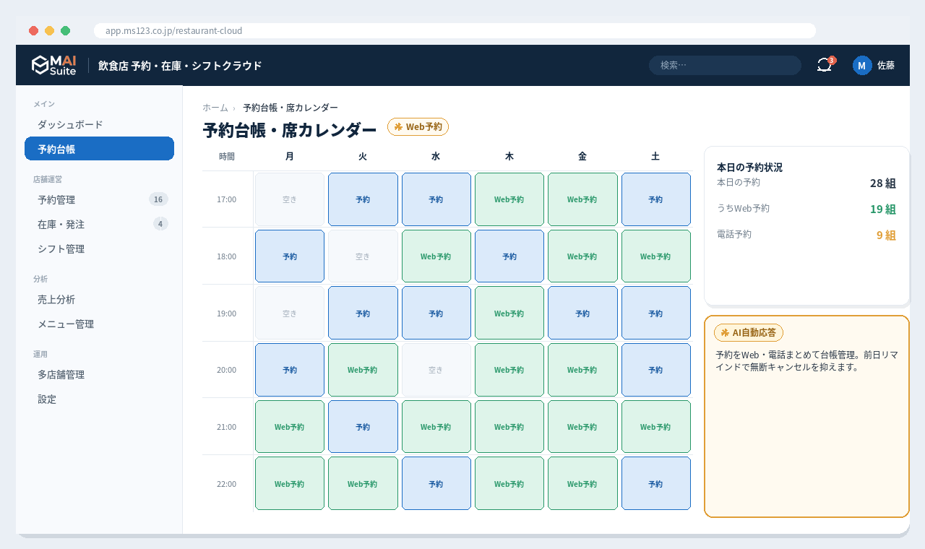Open the Wednesday 18:00 Web予約 slot
Image resolution: width=925 pixels, height=549 pixels.
coord(436,256)
